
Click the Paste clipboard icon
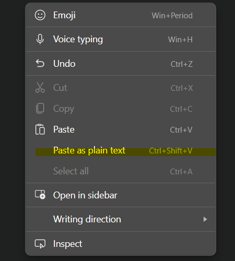pyautogui.click(x=40, y=129)
